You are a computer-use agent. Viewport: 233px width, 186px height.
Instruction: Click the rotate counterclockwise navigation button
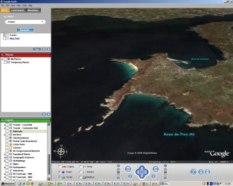click(x=128, y=169)
